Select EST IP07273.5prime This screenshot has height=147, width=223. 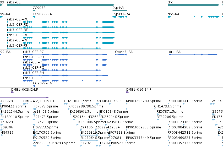pos(45,127)
